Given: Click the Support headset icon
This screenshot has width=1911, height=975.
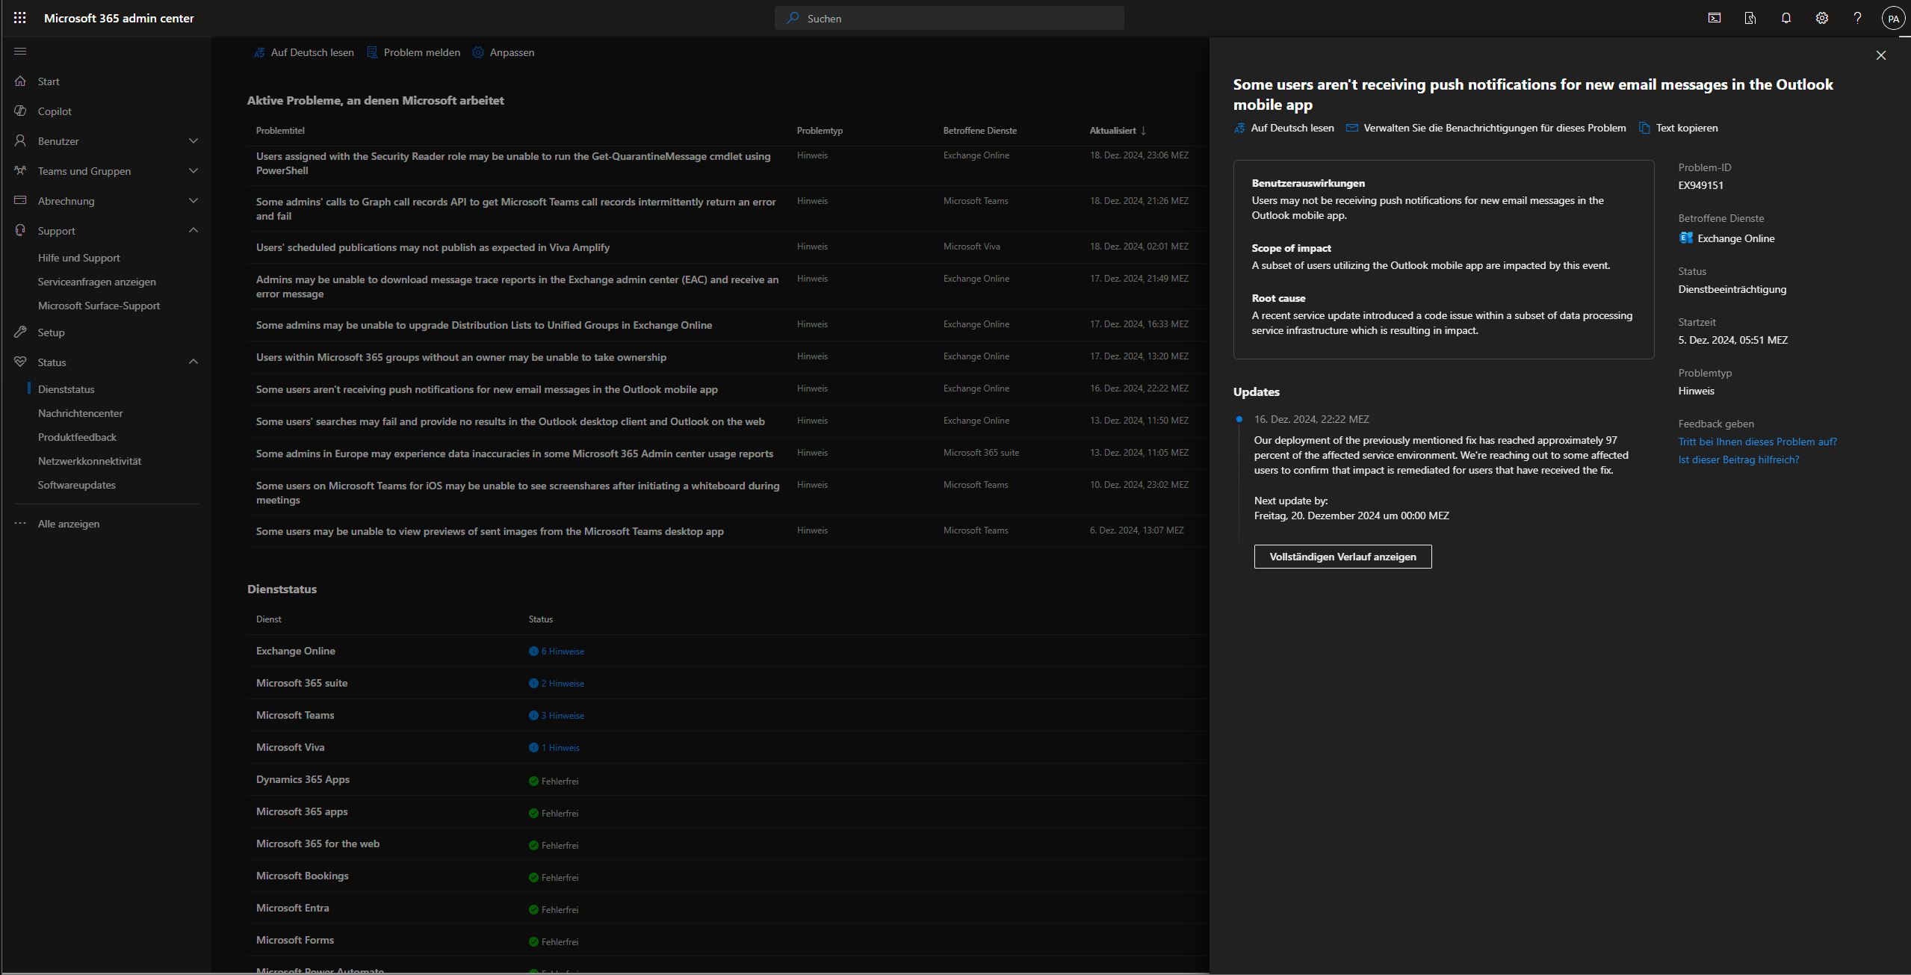Looking at the screenshot, I should click(x=20, y=231).
